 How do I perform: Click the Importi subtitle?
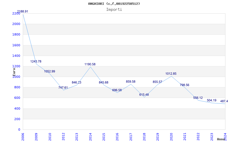click(114, 10)
